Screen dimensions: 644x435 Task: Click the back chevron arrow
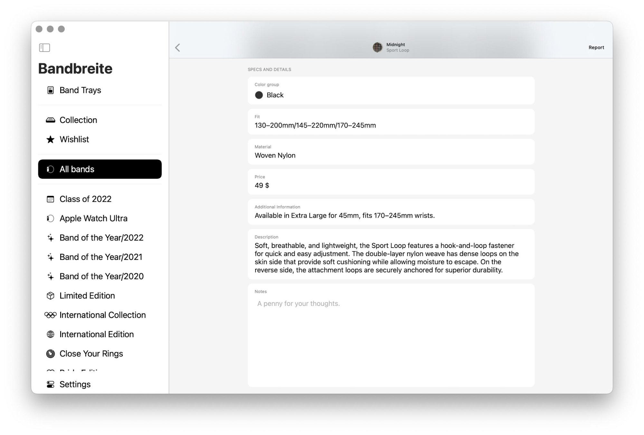click(178, 48)
